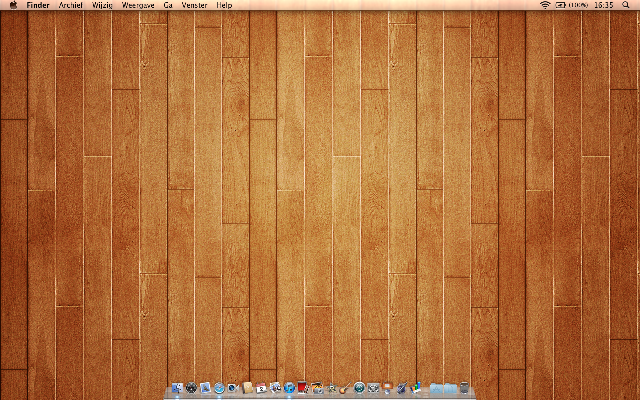The height and width of the screenshot is (400, 640).
Task: Open System Preferences gear icon
Action: tap(373, 388)
